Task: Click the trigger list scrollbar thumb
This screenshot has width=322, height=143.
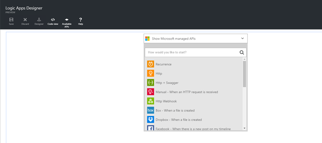Action: click(x=244, y=74)
